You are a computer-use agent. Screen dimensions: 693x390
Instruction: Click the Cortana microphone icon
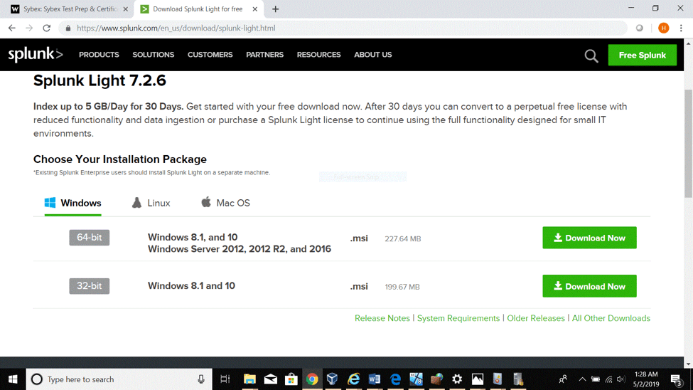click(x=201, y=379)
